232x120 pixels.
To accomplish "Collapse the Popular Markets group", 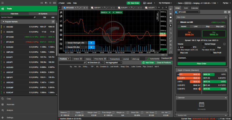I will pyautogui.click(x=3, y=22).
